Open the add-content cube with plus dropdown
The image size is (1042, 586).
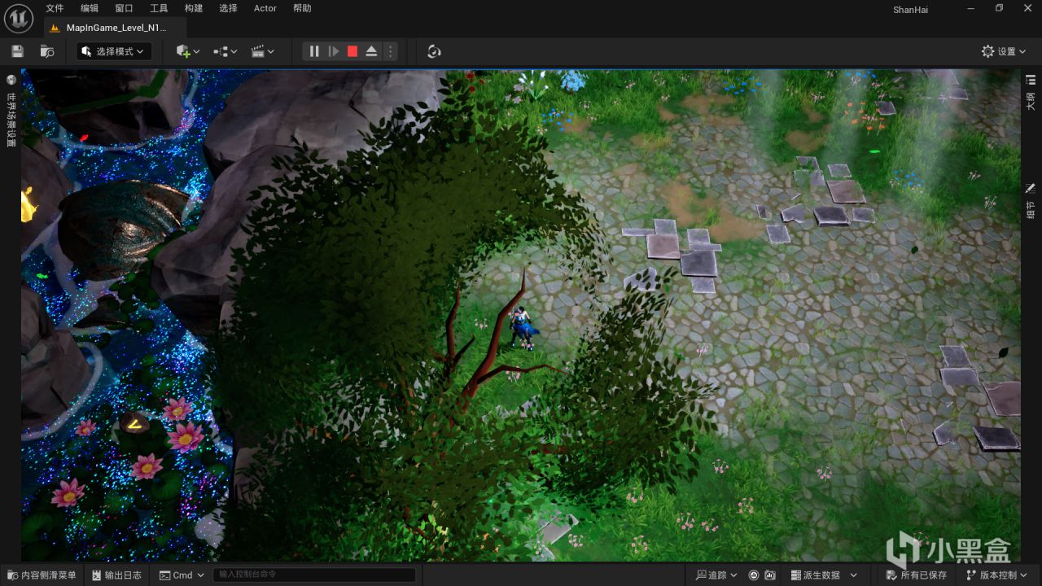tap(187, 51)
